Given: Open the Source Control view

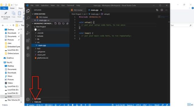Looking at the screenshot, I should pos(28,25).
